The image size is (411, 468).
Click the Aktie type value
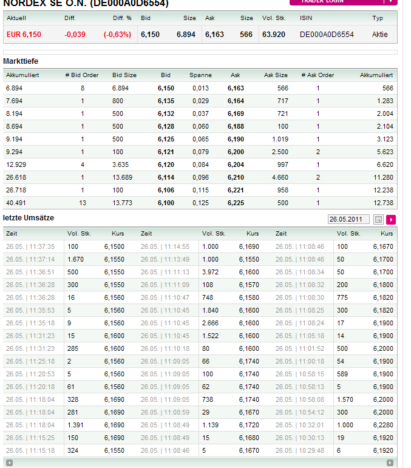[379, 35]
